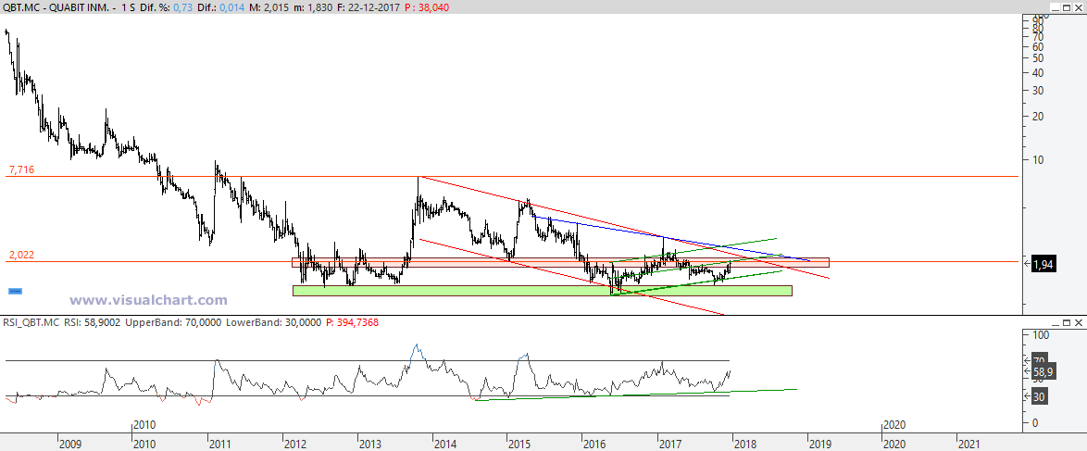Click the 1,94 current price marker
The image size is (1087, 451).
1043,264
